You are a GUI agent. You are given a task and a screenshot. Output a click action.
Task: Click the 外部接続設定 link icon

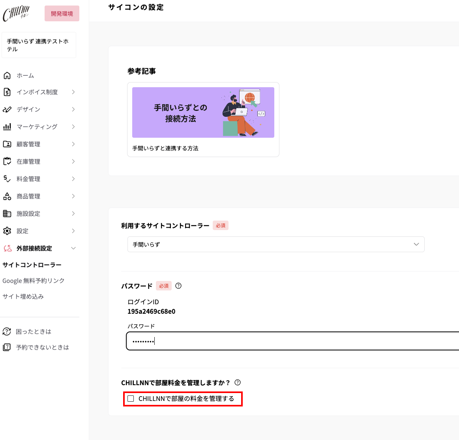pyautogui.click(x=7, y=248)
